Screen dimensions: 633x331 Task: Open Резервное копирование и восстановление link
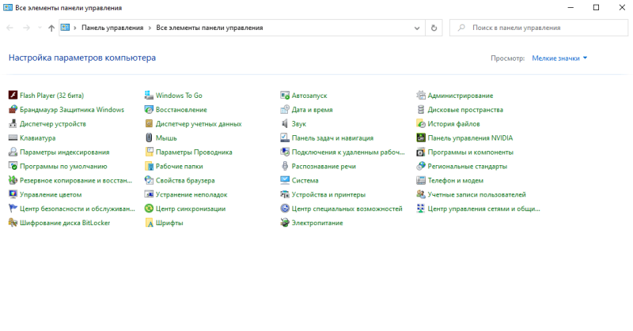76,180
